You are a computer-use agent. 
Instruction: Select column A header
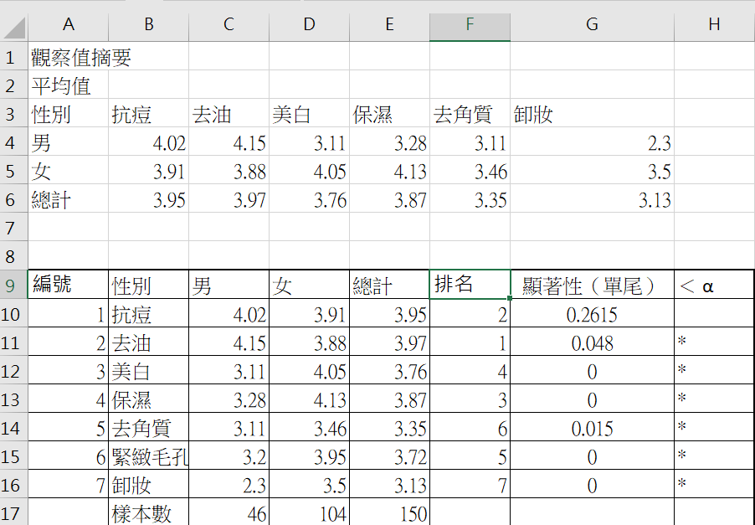click(68, 25)
